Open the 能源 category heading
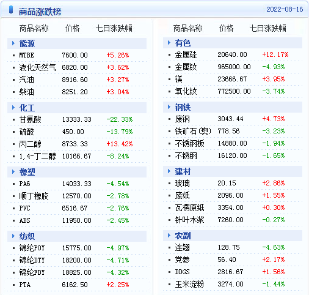 (x=27, y=43)
